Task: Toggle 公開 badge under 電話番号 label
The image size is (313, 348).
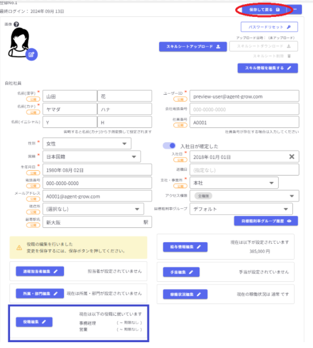Action: pos(33,186)
